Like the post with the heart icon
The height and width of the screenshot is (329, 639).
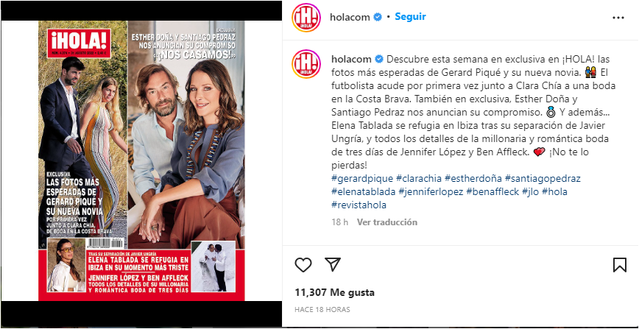pyautogui.click(x=303, y=265)
